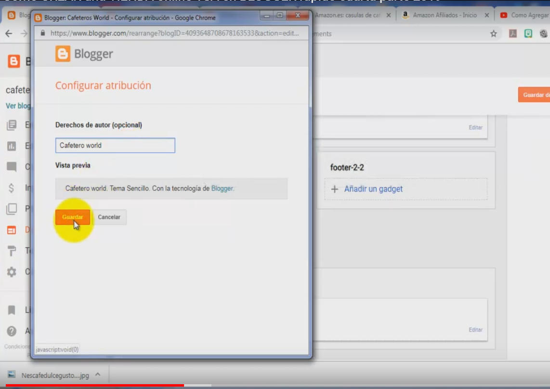
Task: Close the Amazon.es tab
Action: (388, 15)
